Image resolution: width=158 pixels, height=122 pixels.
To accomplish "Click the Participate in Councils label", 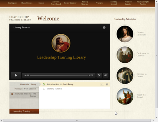I will coord(143,54).
